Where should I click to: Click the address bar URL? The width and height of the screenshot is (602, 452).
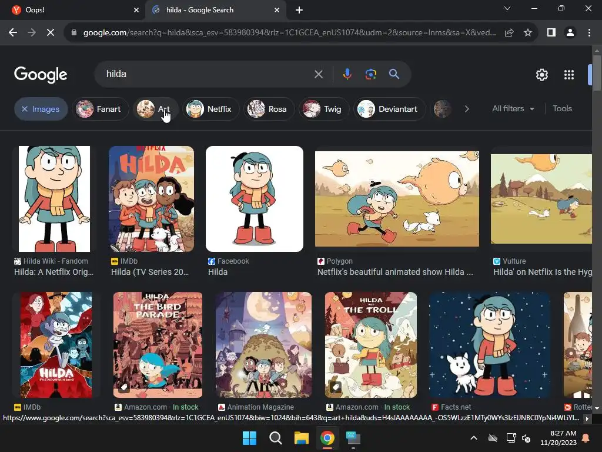289,33
